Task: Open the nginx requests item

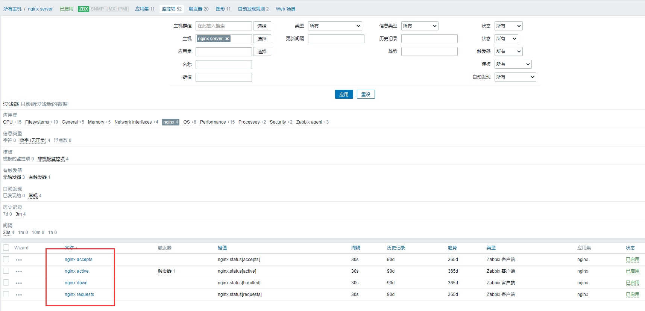Action: click(79, 294)
